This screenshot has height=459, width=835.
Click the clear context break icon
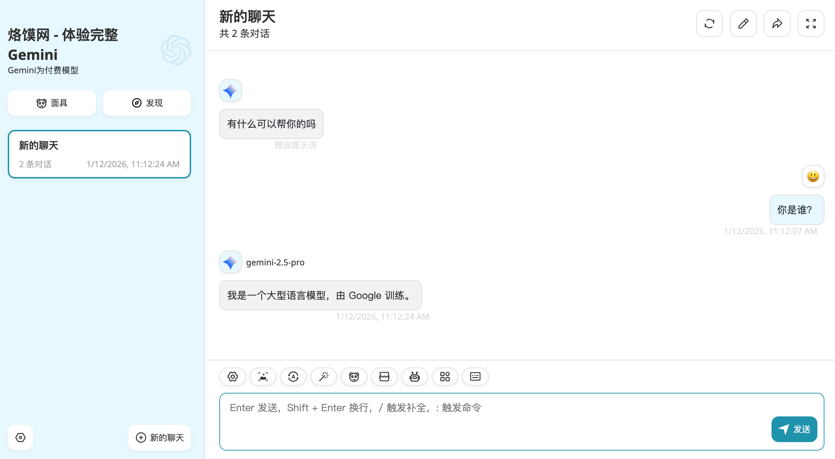tap(384, 377)
